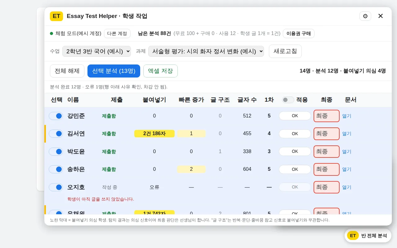Click the 글자 수 value 604 for 송하은

(x=247, y=169)
